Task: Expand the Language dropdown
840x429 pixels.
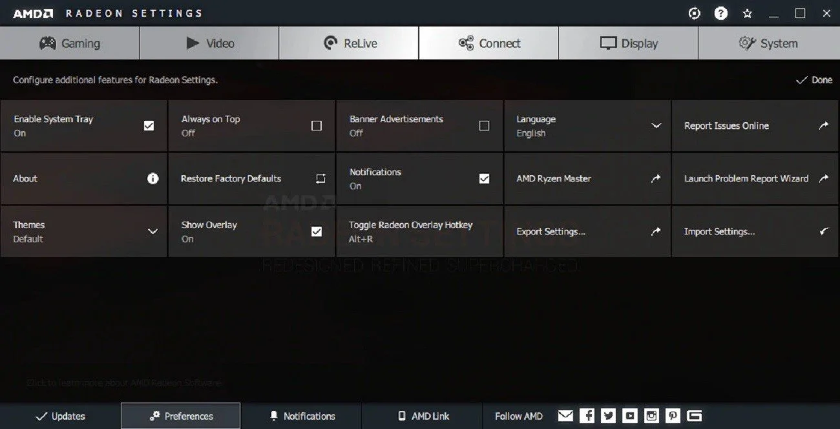Action: click(587, 126)
